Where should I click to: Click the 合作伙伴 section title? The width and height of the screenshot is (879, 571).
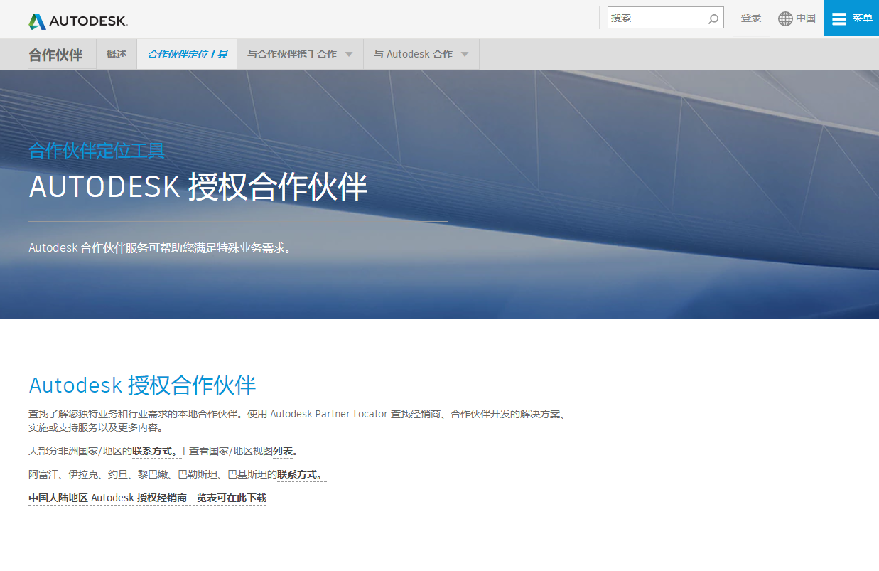click(55, 55)
